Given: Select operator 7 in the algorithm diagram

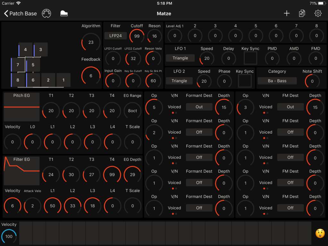Looking at the screenshot, I should (18, 65).
